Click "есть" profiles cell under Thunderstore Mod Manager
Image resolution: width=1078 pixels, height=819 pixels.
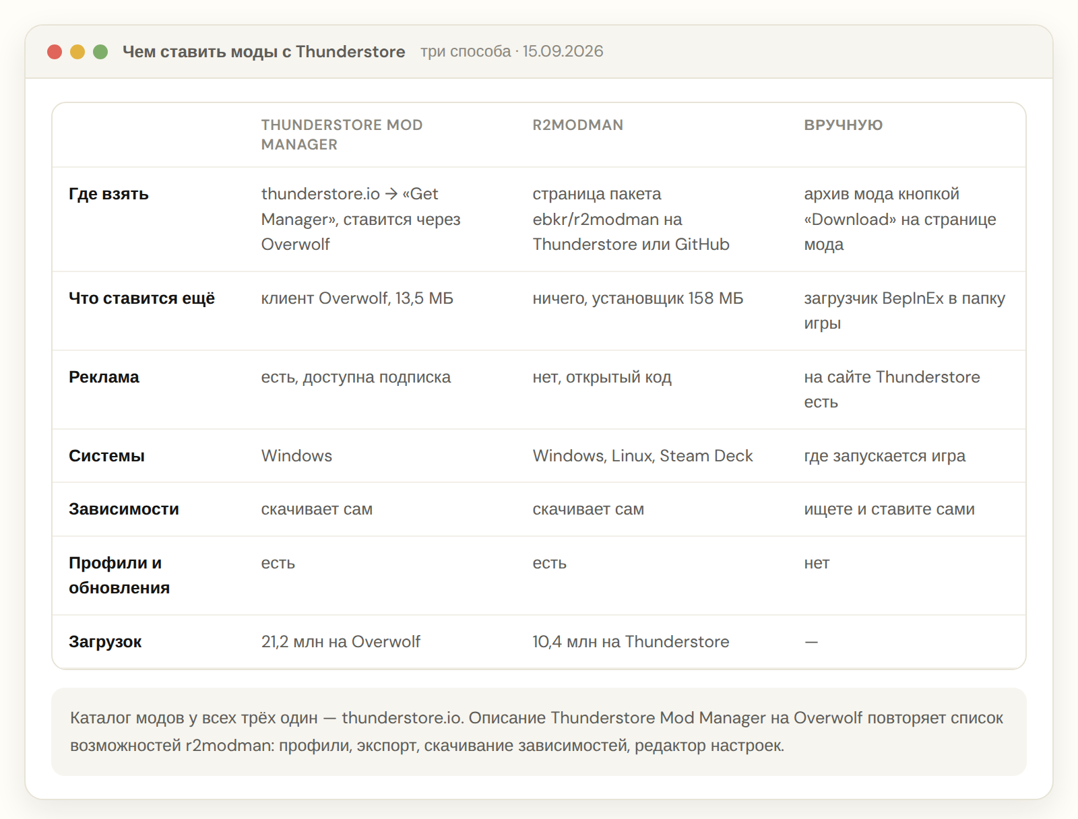[x=278, y=563]
